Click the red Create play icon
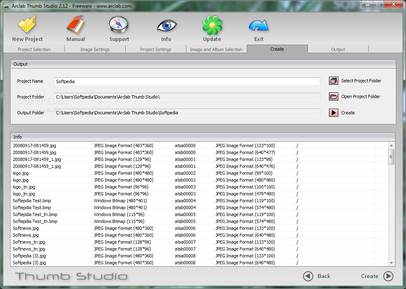Image resolution: width=406 pixels, height=289 pixels. click(x=333, y=113)
